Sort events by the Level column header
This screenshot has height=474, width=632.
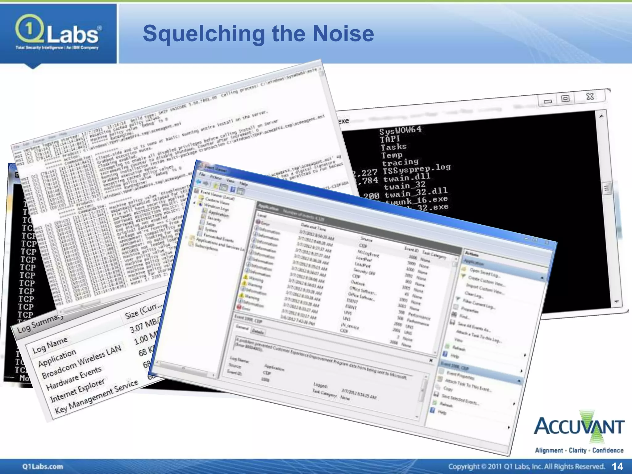[262, 216]
